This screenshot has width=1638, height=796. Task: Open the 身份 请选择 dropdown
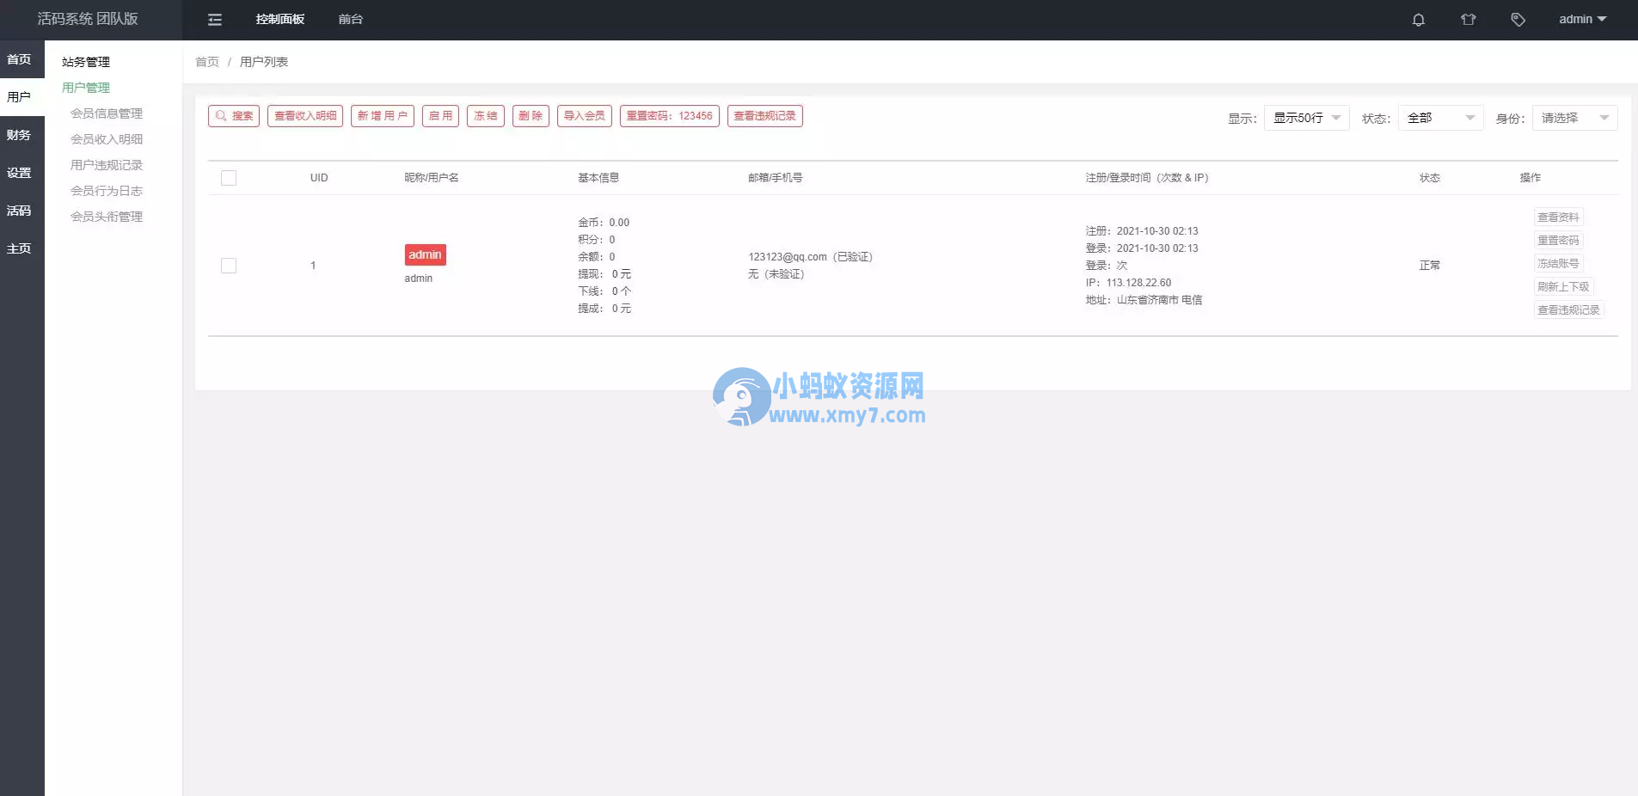point(1574,118)
